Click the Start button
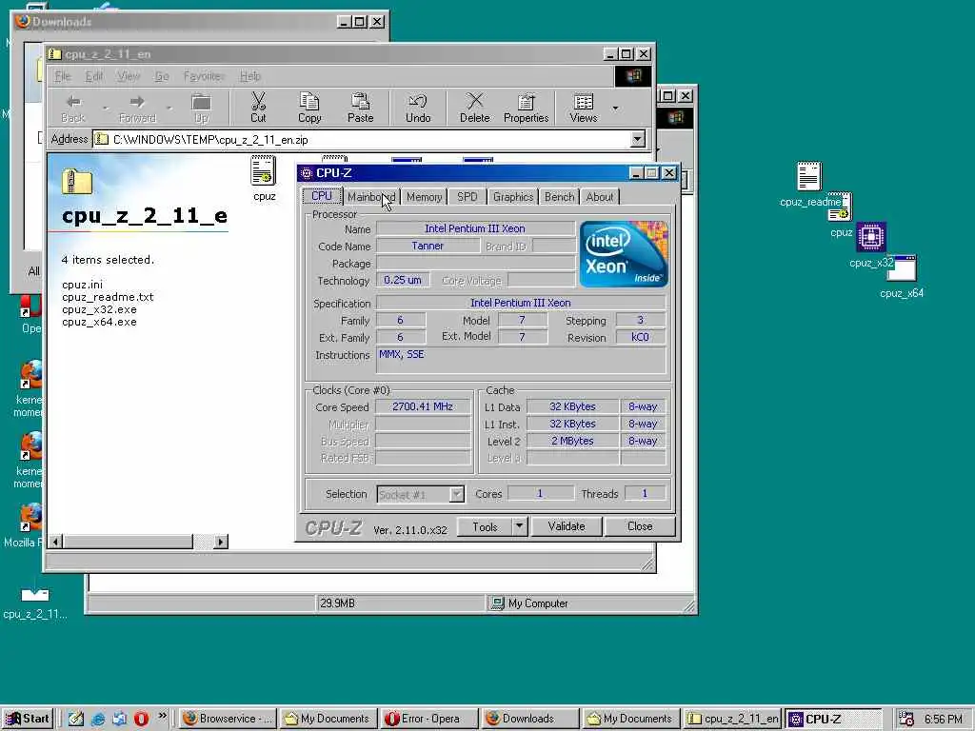The height and width of the screenshot is (731, 975). coord(28,719)
